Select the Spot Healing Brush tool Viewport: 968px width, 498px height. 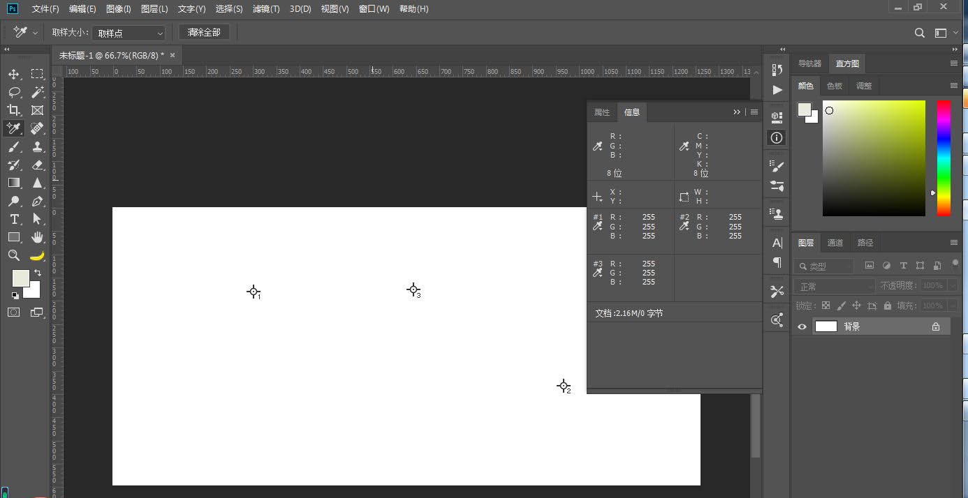(x=37, y=128)
